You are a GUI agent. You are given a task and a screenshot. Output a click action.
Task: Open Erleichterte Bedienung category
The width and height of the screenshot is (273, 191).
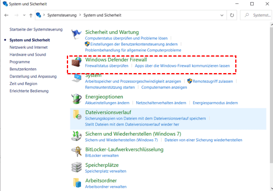(29, 91)
